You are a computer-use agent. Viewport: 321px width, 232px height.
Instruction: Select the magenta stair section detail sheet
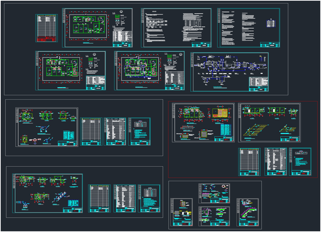tap(247, 212)
